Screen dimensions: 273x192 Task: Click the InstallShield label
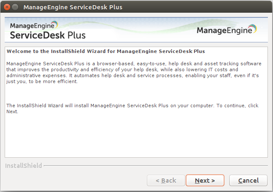tap(23, 166)
